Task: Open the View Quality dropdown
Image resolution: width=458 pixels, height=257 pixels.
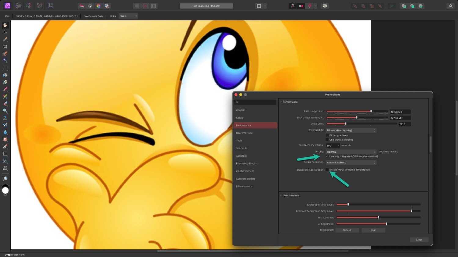Action: click(x=351, y=130)
